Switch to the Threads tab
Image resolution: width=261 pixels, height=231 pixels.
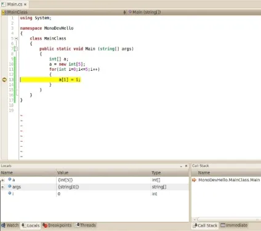85,225
